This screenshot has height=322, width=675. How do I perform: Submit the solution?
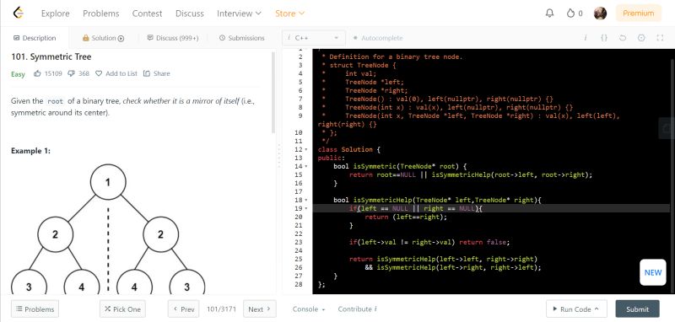click(637, 309)
